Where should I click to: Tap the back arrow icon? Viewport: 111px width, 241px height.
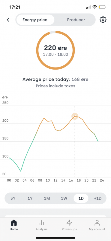click(x=8, y=20)
